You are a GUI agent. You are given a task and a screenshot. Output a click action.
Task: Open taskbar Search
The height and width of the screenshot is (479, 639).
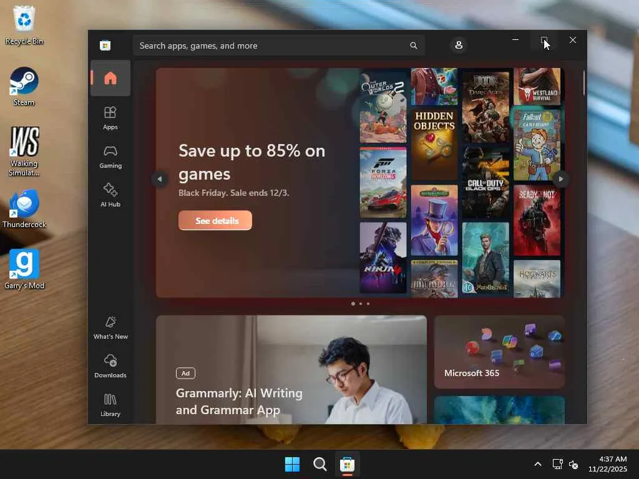coord(320,464)
